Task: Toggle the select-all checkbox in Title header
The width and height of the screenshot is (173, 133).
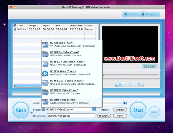Action: (15, 26)
